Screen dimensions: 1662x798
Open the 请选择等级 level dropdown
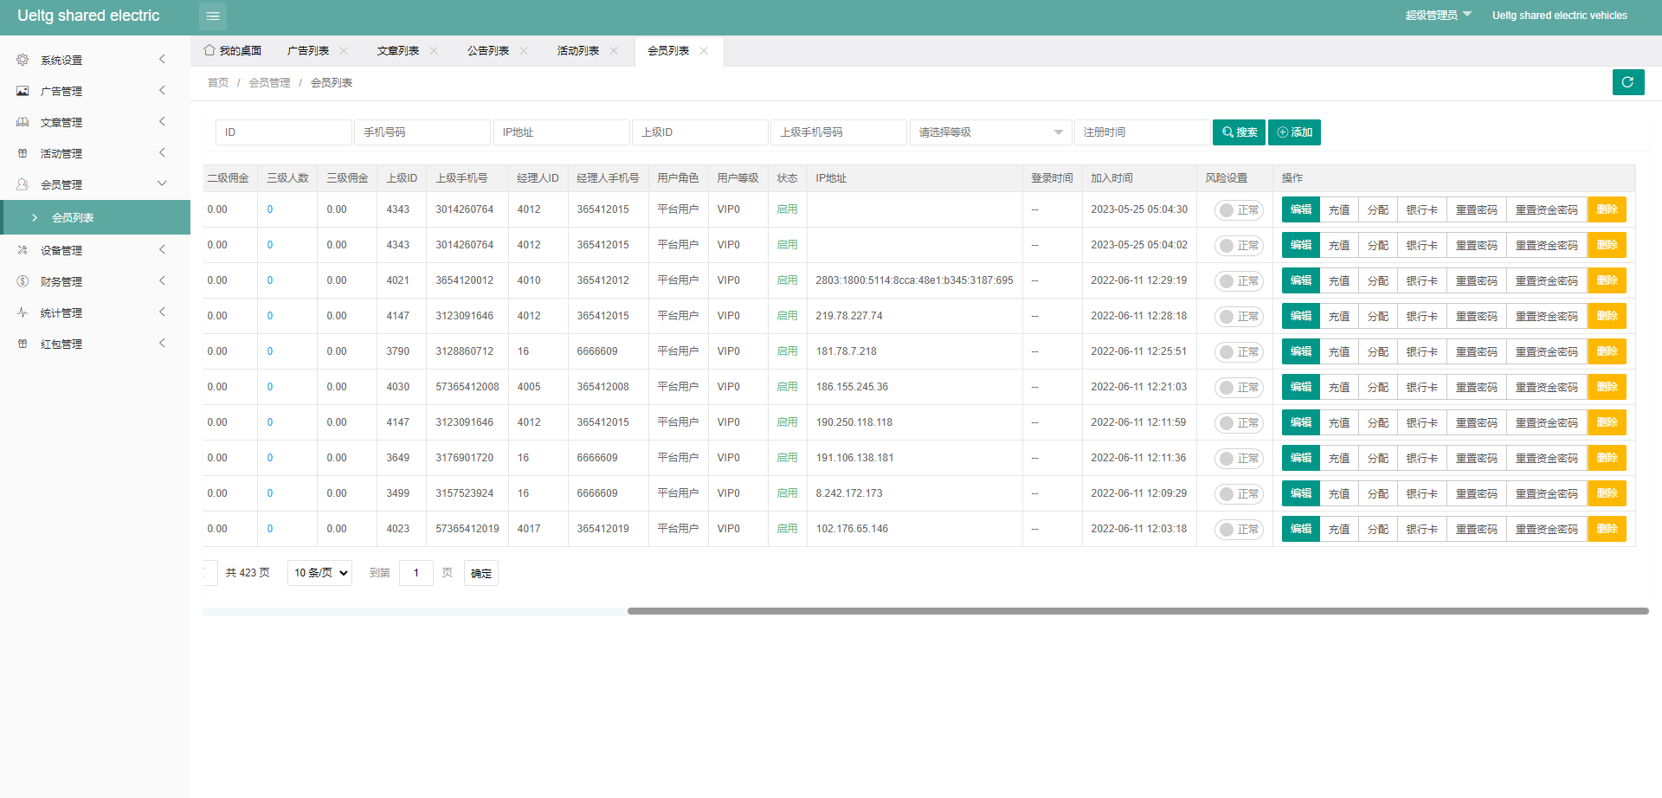click(990, 132)
